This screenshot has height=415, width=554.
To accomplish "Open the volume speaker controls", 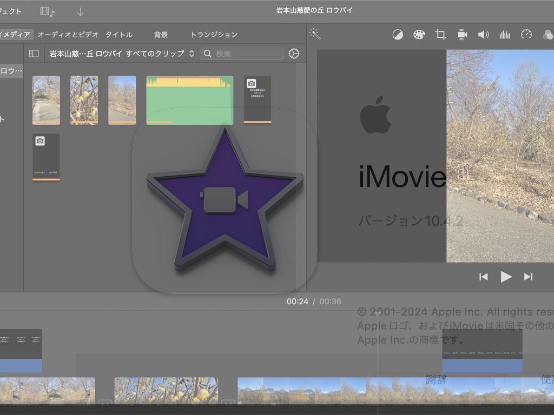I will click(483, 35).
